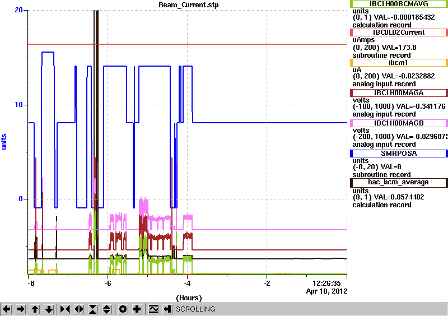Click the Beam_Current.stp graph title

coord(189,5)
